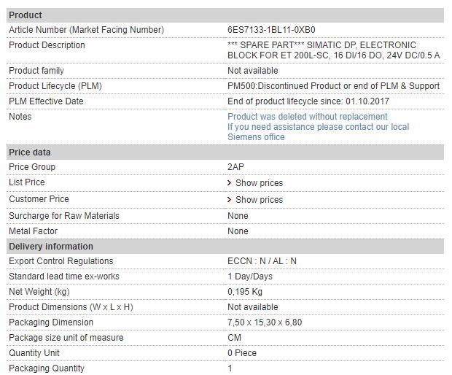452x375 pixels.
Task: Expand the Customer Price chevron arrow
Action: (230, 200)
